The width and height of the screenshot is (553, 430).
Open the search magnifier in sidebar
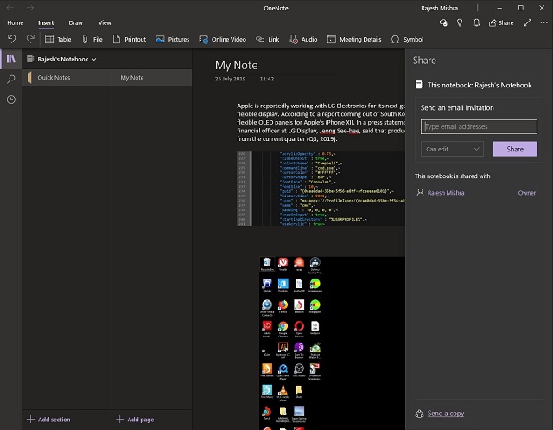[11, 79]
